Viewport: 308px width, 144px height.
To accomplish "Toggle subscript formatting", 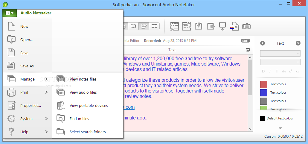I will pos(297,72).
